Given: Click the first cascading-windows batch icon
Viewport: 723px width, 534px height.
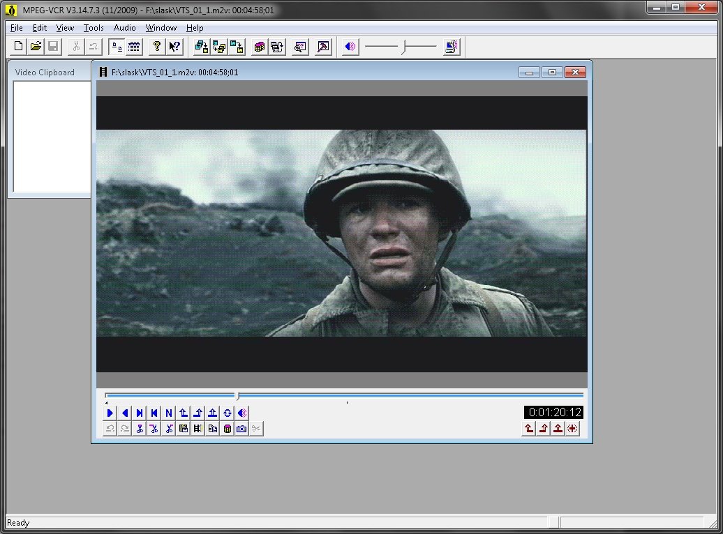Looking at the screenshot, I should click(202, 47).
